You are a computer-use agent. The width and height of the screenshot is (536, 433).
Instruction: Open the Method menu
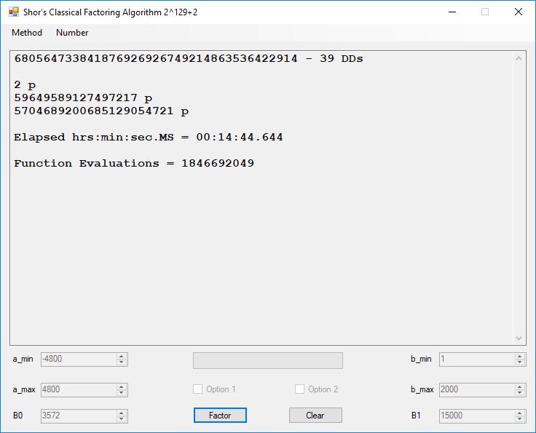click(27, 33)
